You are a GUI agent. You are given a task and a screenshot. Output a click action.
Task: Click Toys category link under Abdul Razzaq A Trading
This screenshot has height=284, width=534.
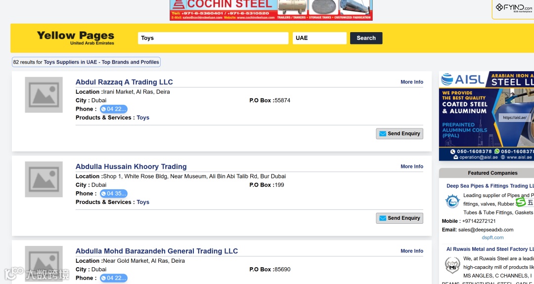(x=143, y=118)
